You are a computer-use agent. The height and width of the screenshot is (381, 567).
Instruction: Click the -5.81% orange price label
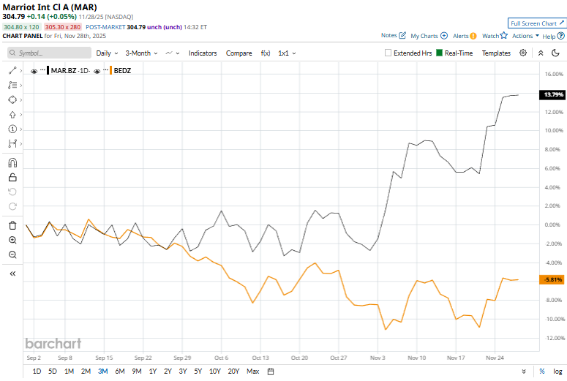[552, 279]
